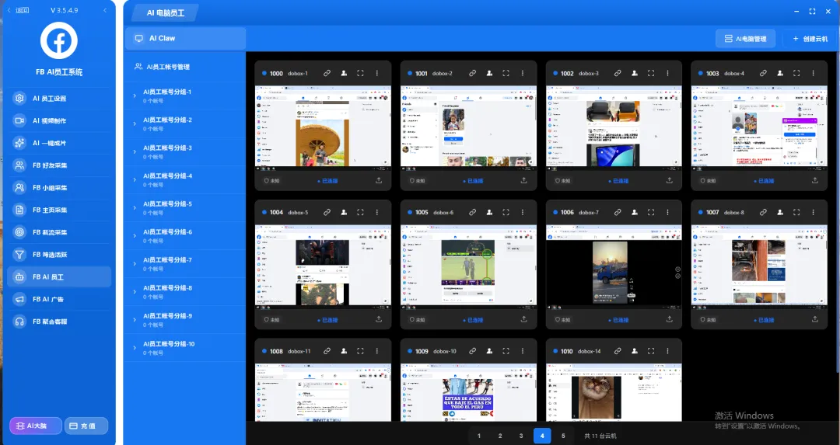Open three-dot menu on card 1010 dobox-14
840x445 pixels.
click(667, 351)
